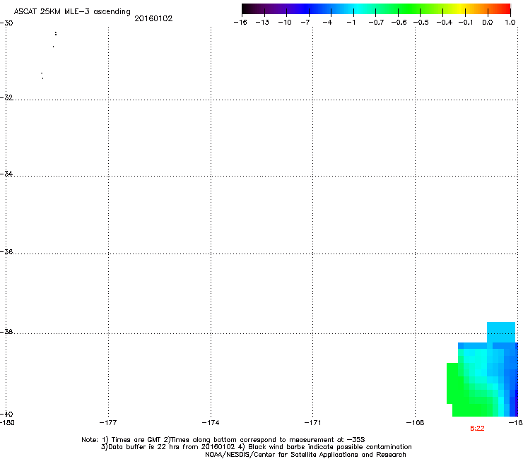523x459 pixels.
Task: Select the date label '20160102' under the title
Action: [153, 18]
